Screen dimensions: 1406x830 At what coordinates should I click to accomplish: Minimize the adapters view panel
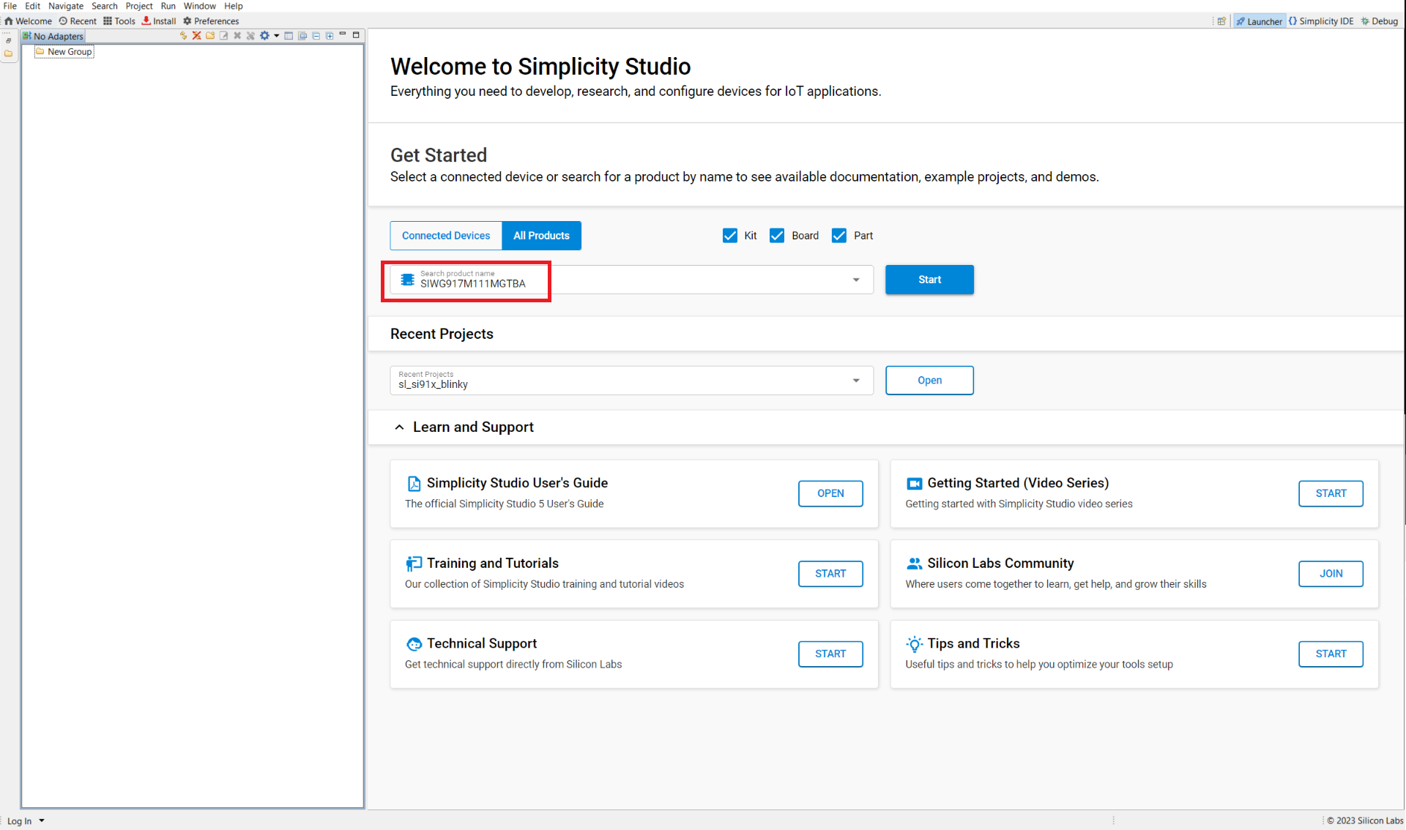pyautogui.click(x=343, y=34)
